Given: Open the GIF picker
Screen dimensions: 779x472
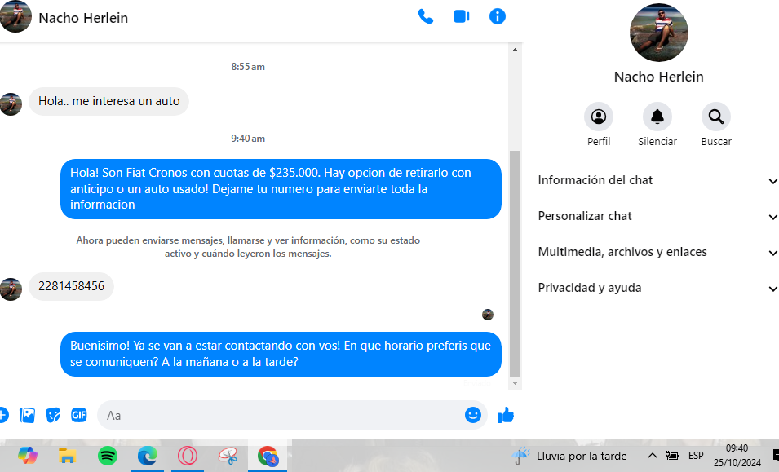Looking at the screenshot, I should click(x=79, y=415).
